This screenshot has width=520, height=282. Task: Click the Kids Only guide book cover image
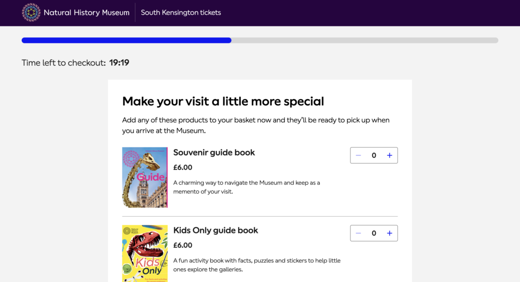click(145, 254)
